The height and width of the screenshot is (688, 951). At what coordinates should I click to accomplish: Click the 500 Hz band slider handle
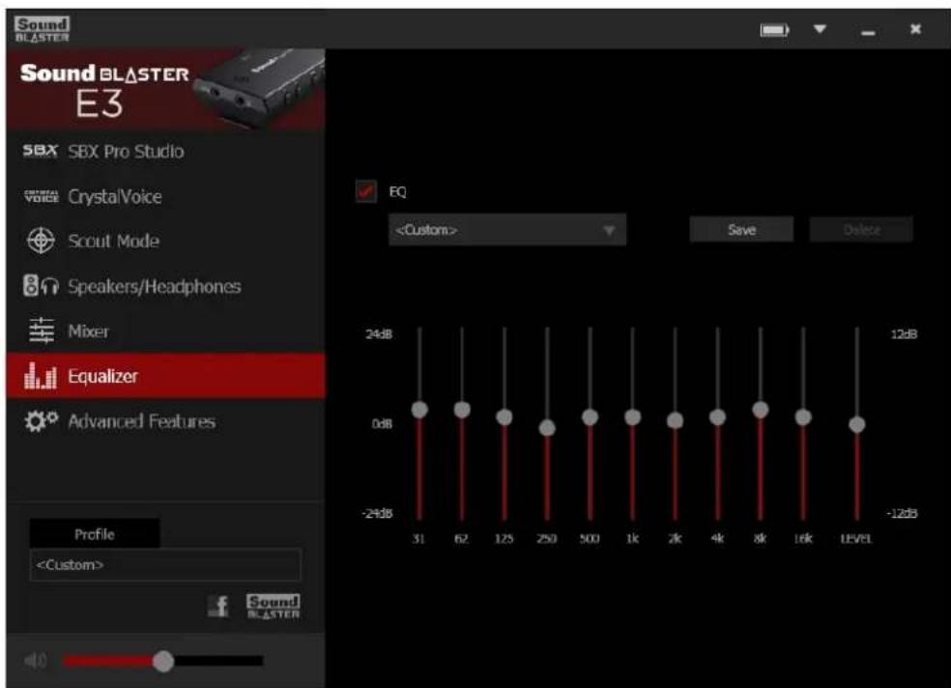point(591,417)
